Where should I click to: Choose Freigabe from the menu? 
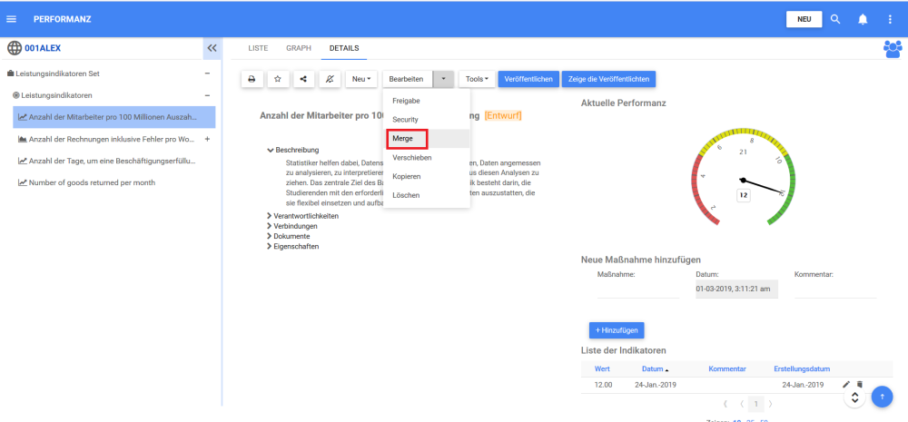pyautogui.click(x=426, y=101)
